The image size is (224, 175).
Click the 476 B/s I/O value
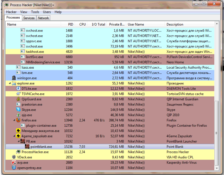click(x=99, y=120)
